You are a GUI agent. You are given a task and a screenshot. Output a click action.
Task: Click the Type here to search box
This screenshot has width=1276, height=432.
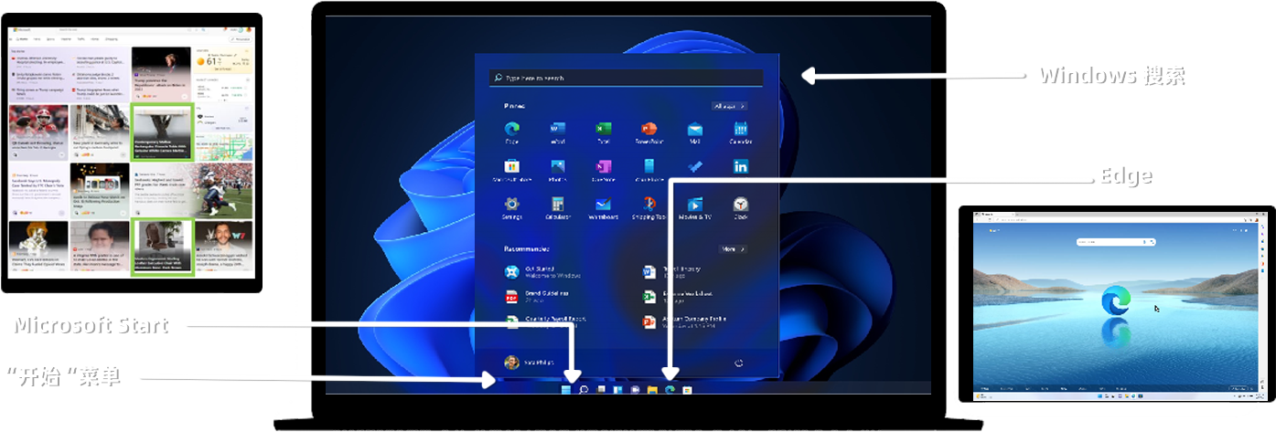[x=627, y=79]
